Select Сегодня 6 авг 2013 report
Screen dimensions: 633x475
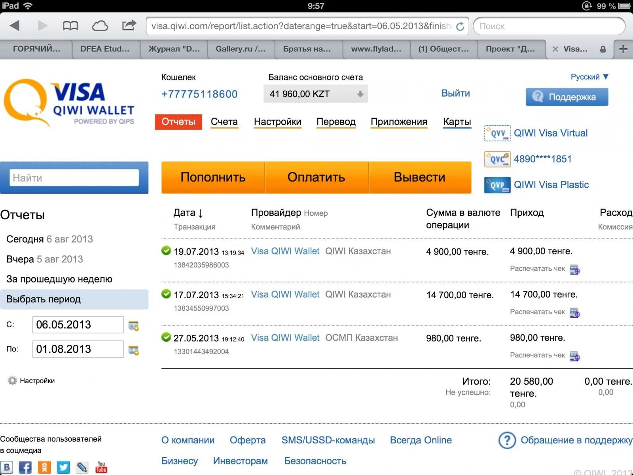(x=49, y=239)
